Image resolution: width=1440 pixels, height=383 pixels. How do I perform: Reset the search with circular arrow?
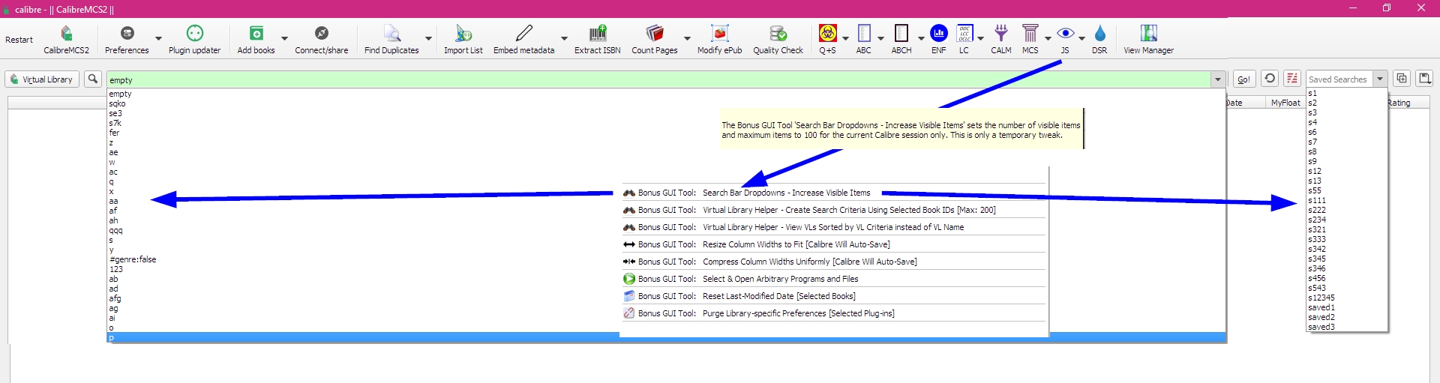pyautogui.click(x=1270, y=79)
